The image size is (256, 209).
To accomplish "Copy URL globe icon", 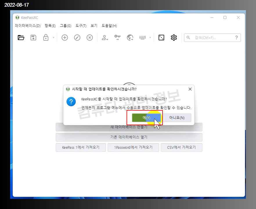I will [x=130, y=38].
